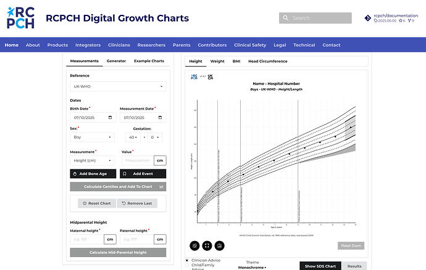Switch to the Example Charts tab
The height and width of the screenshot is (270, 426).
pos(149,61)
